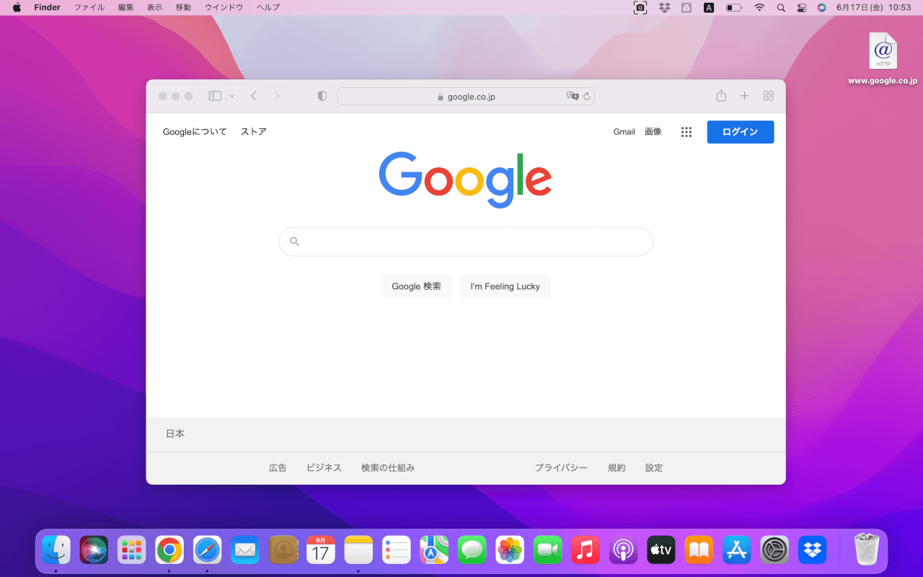Image resolution: width=923 pixels, height=577 pixels.
Task: Go forward with the Safari forward arrow
Action: click(x=276, y=96)
